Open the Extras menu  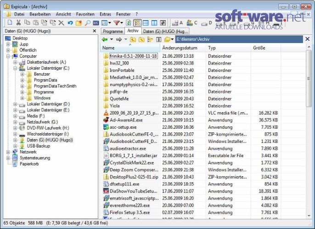tap(105, 14)
